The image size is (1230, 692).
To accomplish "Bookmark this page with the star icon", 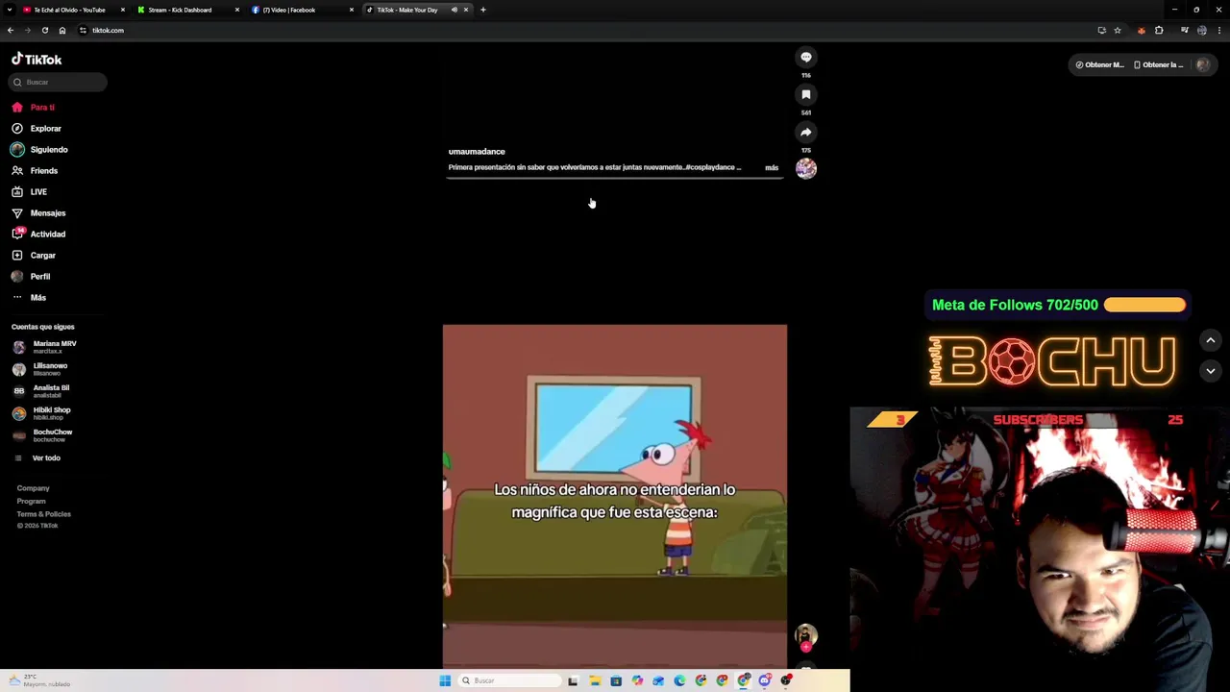I will [1117, 30].
